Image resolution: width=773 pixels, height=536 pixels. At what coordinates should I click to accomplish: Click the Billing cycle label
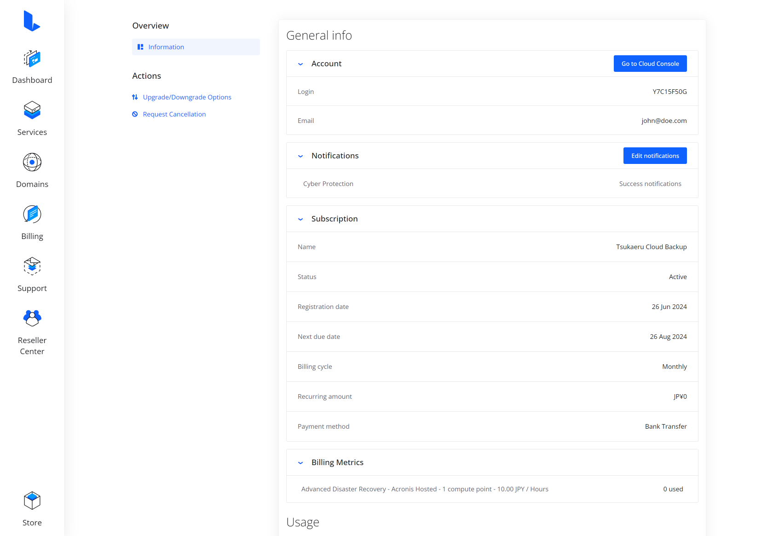(x=315, y=367)
